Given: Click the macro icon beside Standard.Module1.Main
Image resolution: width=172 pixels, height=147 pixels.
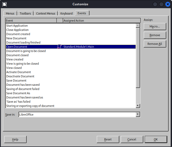Looking at the screenshot, I should pyautogui.click(x=59, y=47).
